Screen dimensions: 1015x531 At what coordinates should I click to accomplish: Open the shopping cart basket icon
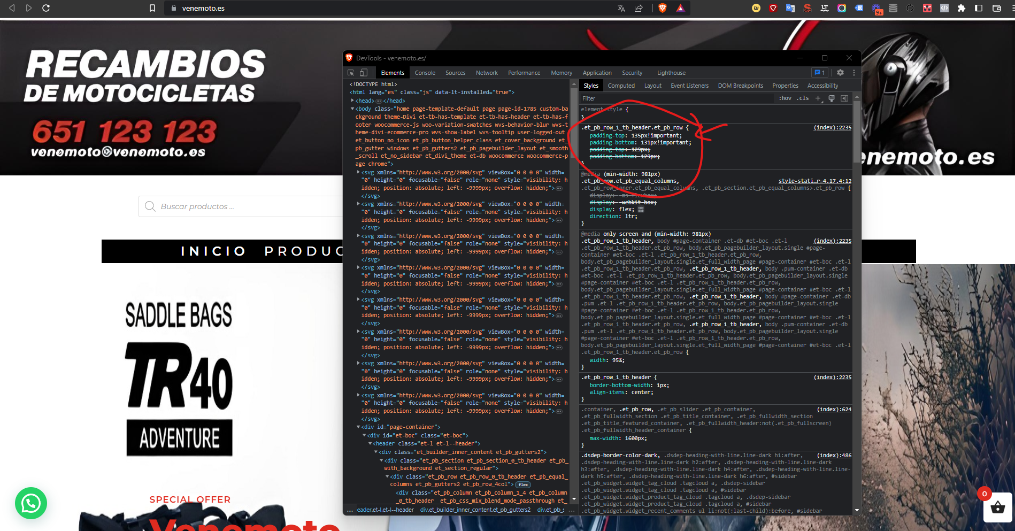tap(998, 507)
